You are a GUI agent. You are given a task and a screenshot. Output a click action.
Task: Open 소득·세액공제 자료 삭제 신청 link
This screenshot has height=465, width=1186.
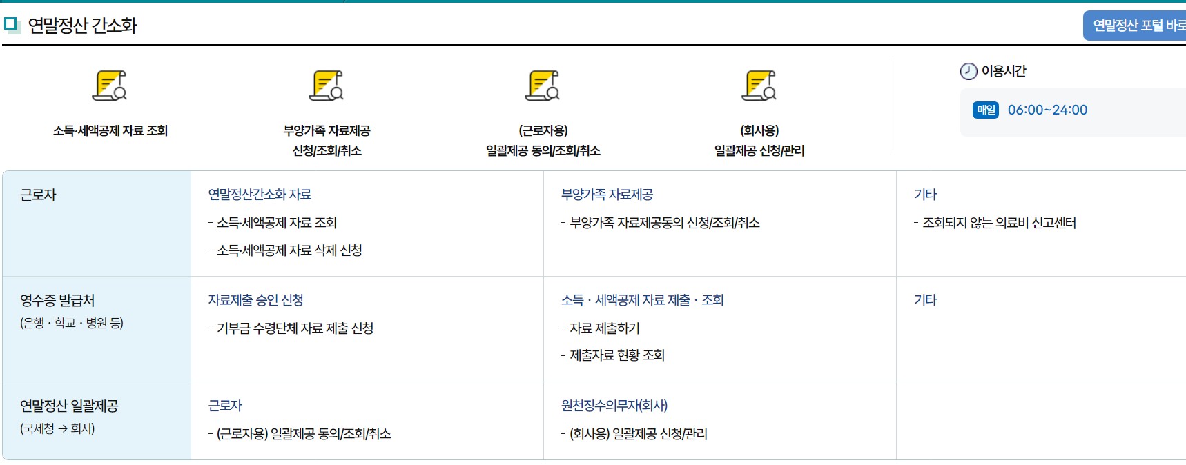pos(289,250)
